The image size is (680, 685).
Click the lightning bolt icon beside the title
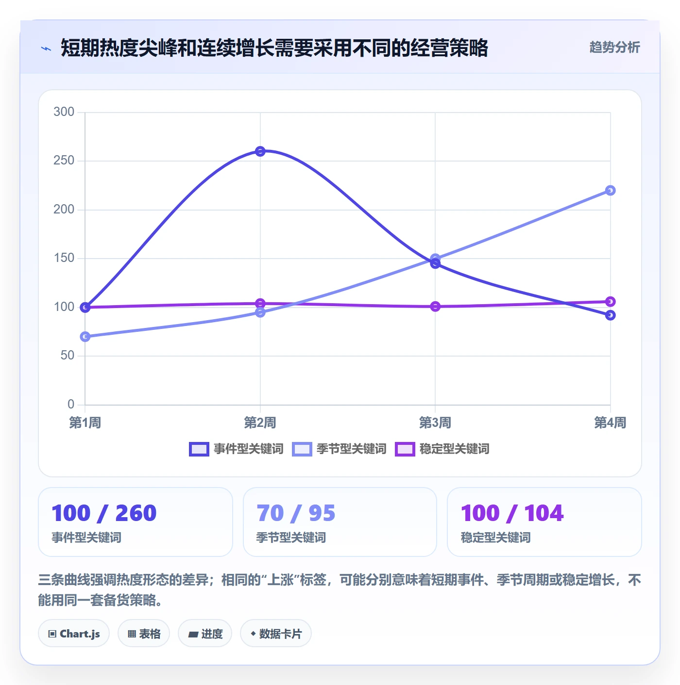[x=46, y=49]
